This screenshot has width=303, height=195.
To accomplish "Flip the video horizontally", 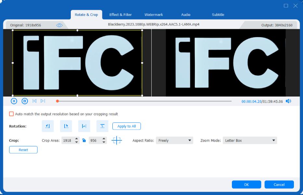I will coord(84,126).
